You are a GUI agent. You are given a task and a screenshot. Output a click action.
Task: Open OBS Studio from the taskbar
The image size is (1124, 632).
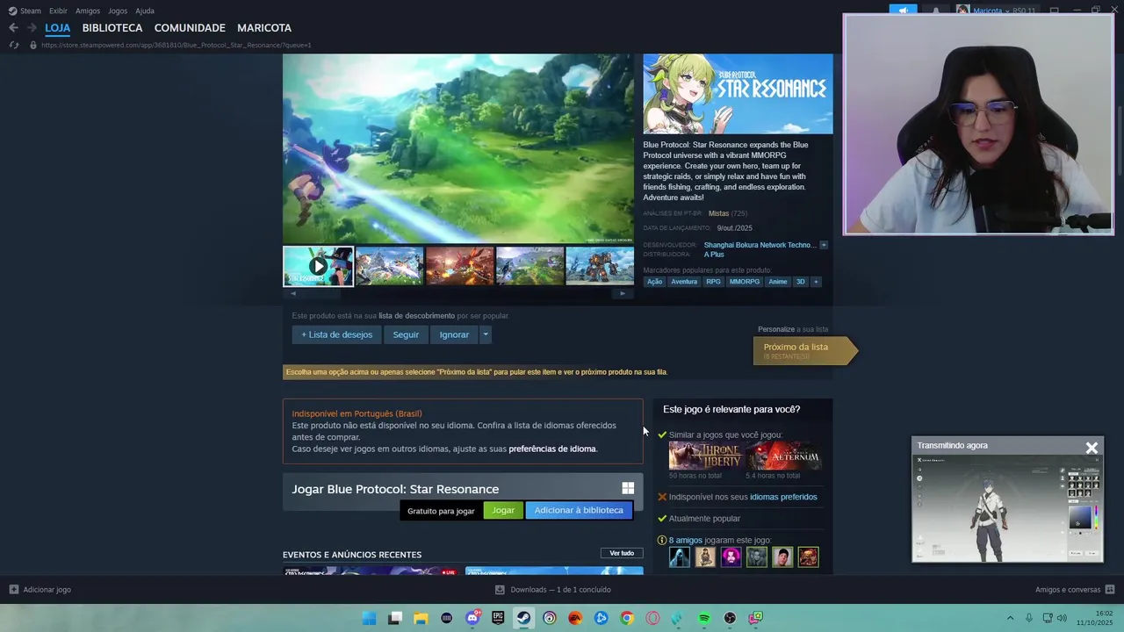point(730,618)
